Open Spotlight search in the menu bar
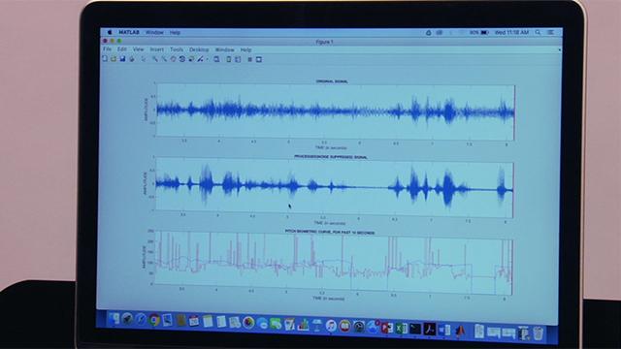Viewport: 621px width, 349px height. pos(538,32)
